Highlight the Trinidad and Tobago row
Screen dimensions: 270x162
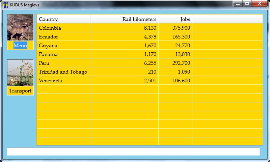click(x=63, y=72)
